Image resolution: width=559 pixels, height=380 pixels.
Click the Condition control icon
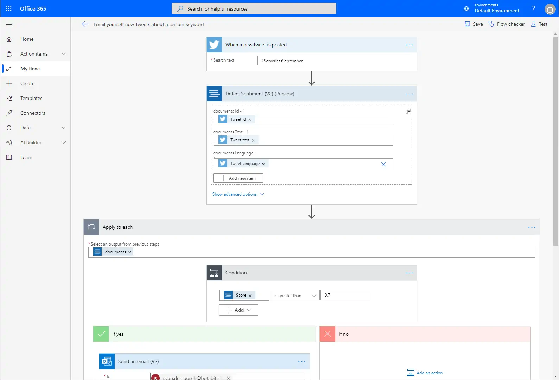[x=214, y=273]
